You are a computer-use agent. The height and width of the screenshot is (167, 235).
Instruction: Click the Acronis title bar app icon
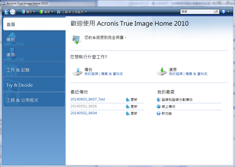(4, 3)
